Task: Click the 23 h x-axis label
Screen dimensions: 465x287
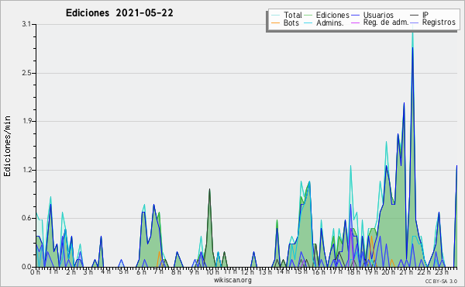Action: pos(442,271)
